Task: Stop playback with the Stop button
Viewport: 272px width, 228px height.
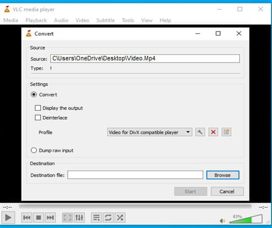Action: tap(38, 218)
